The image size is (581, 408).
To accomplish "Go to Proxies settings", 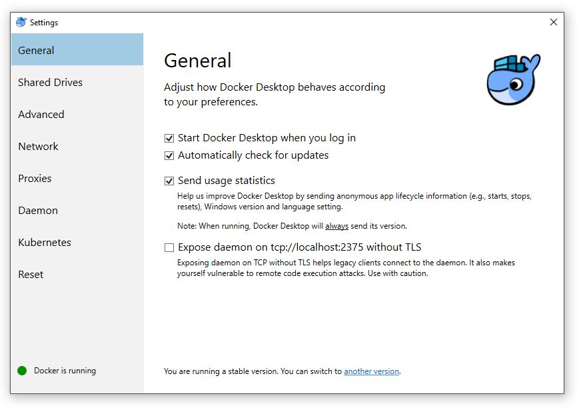I will 77,179.
